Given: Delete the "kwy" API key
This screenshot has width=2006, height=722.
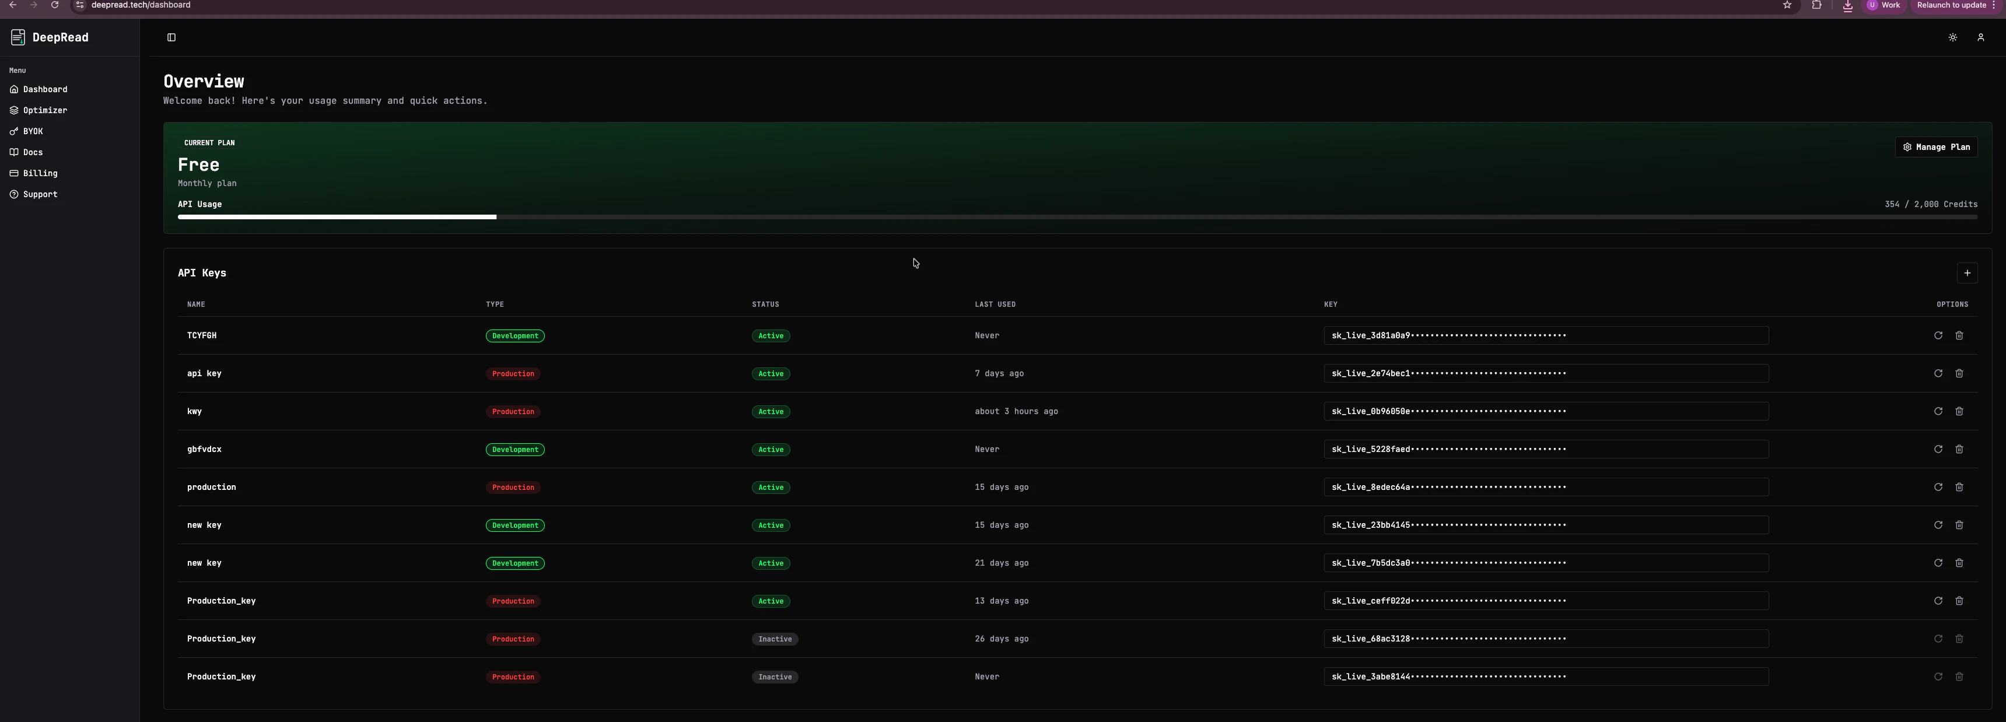Looking at the screenshot, I should click(x=1960, y=411).
